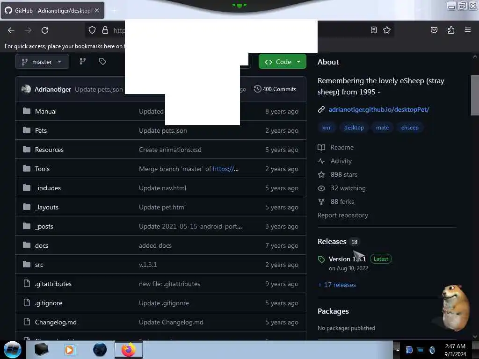This screenshot has width=479, height=359.
Task: Click the Manual folder icon
Action: (x=27, y=111)
